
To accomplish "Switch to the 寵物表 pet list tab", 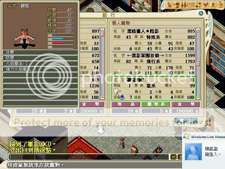I will (156, 105).
